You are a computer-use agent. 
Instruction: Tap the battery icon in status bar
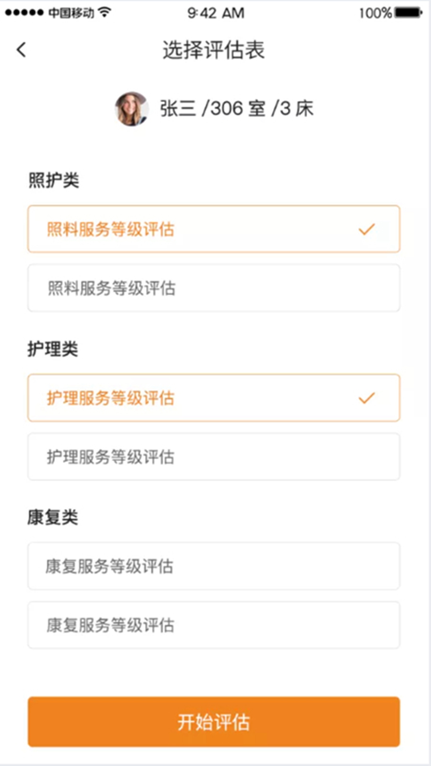pyautogui.click(x=408, y=13)
